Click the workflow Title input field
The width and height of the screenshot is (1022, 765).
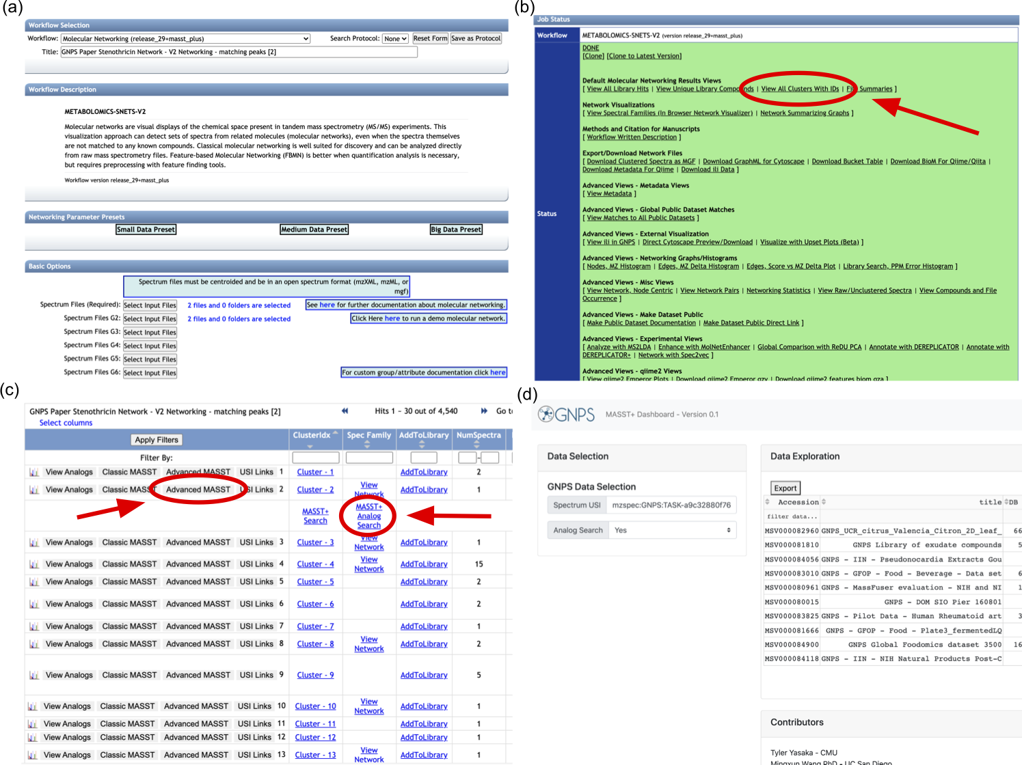[239, 52]
